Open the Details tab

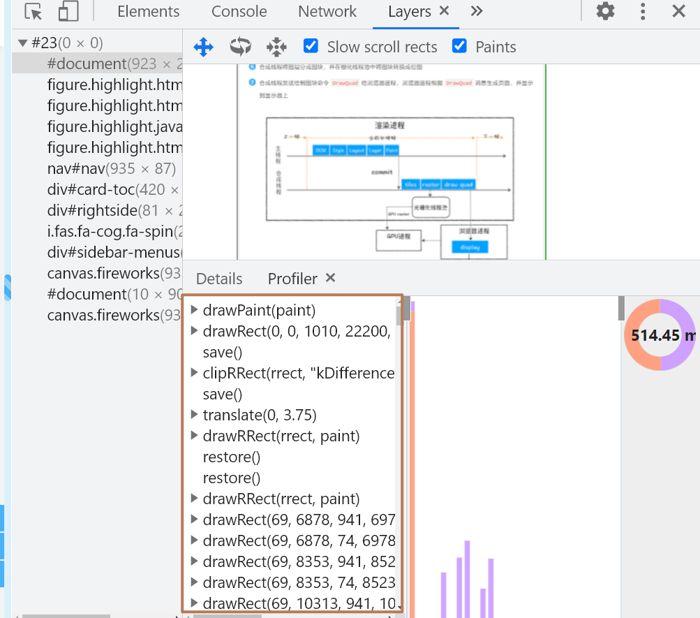(219, 279)
